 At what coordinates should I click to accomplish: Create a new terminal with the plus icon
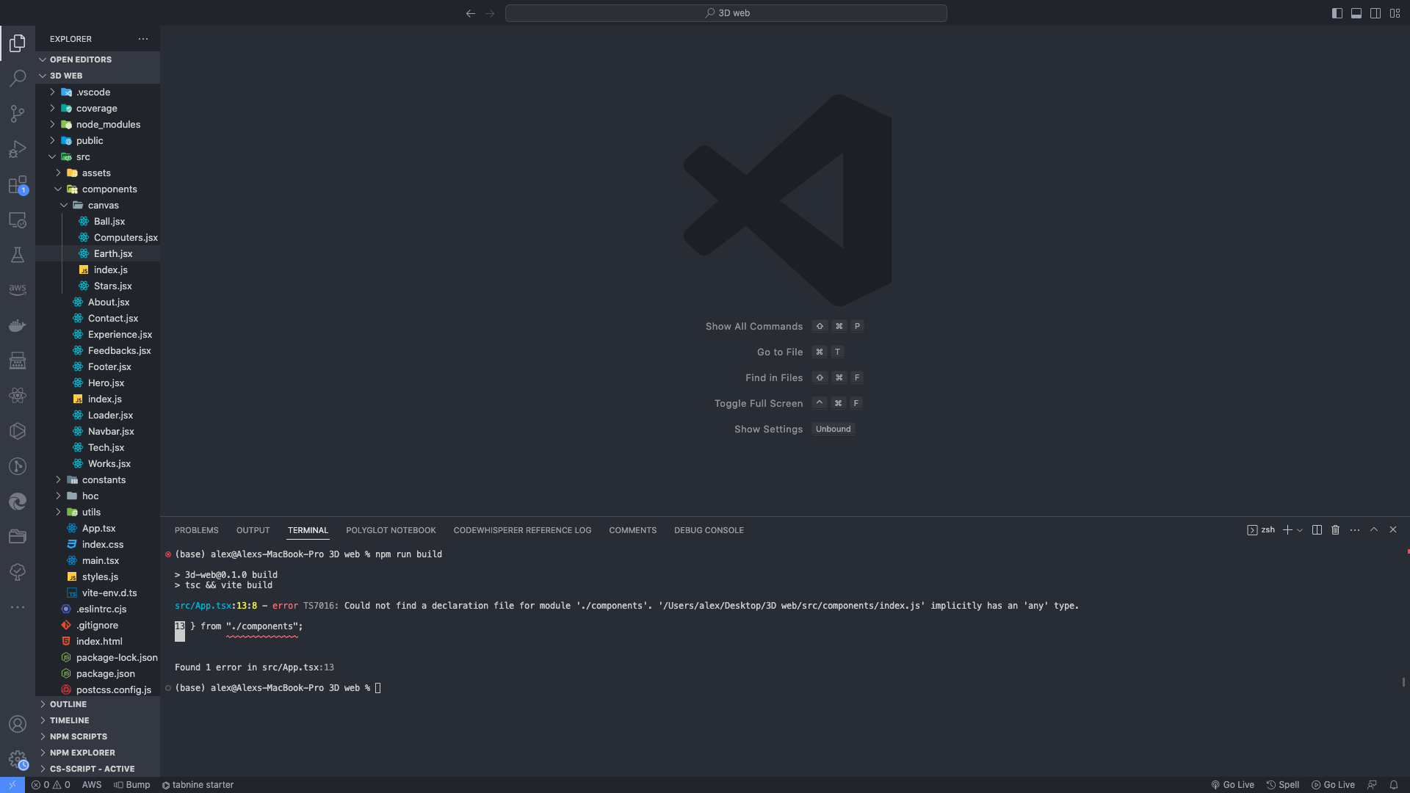[x=1287, y=529]
